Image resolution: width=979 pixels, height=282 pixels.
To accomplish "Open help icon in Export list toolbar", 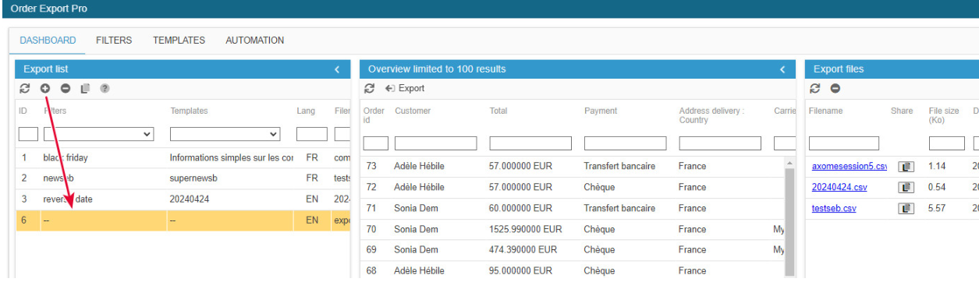I will pyautogui.click(x=105, y=89).
